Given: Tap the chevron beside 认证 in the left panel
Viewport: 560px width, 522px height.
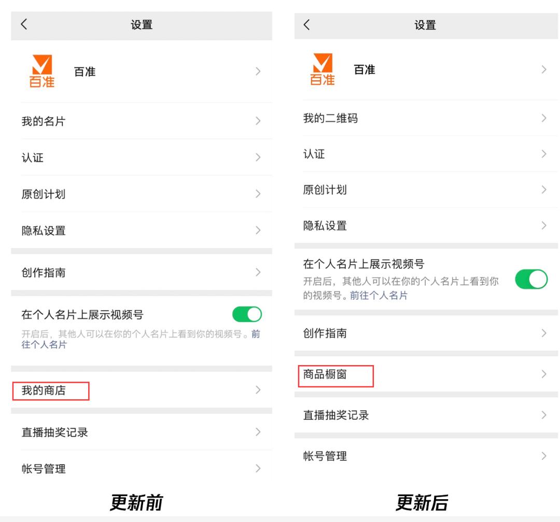Looking at the screenshot, I should tap(258, 158).
